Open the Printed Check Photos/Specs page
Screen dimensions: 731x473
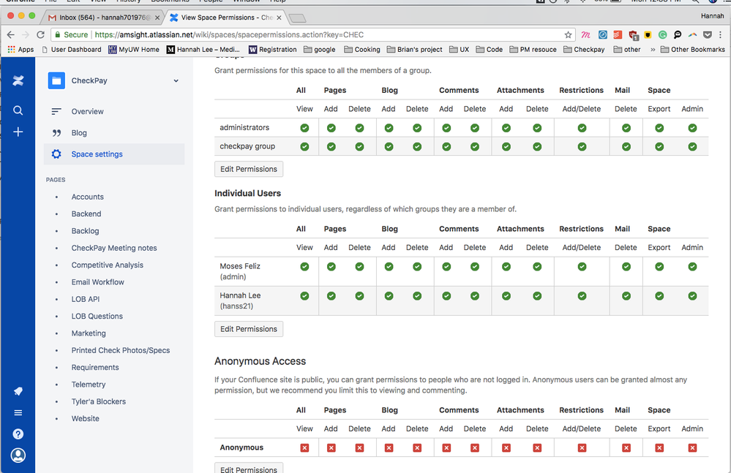[x=120, y=351]
